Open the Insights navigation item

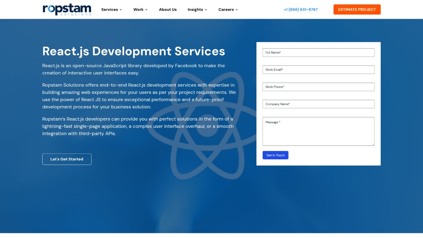(x=195, y=10)
